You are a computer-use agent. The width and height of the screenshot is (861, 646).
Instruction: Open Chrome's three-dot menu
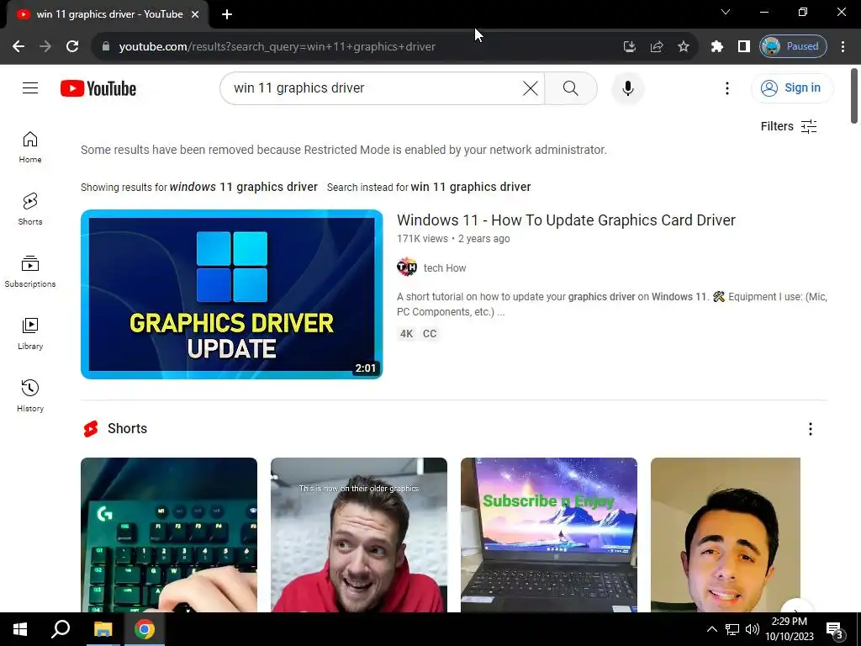click(843, 46)
